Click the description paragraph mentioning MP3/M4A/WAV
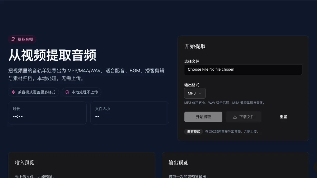317x178 pixels. 86,75
